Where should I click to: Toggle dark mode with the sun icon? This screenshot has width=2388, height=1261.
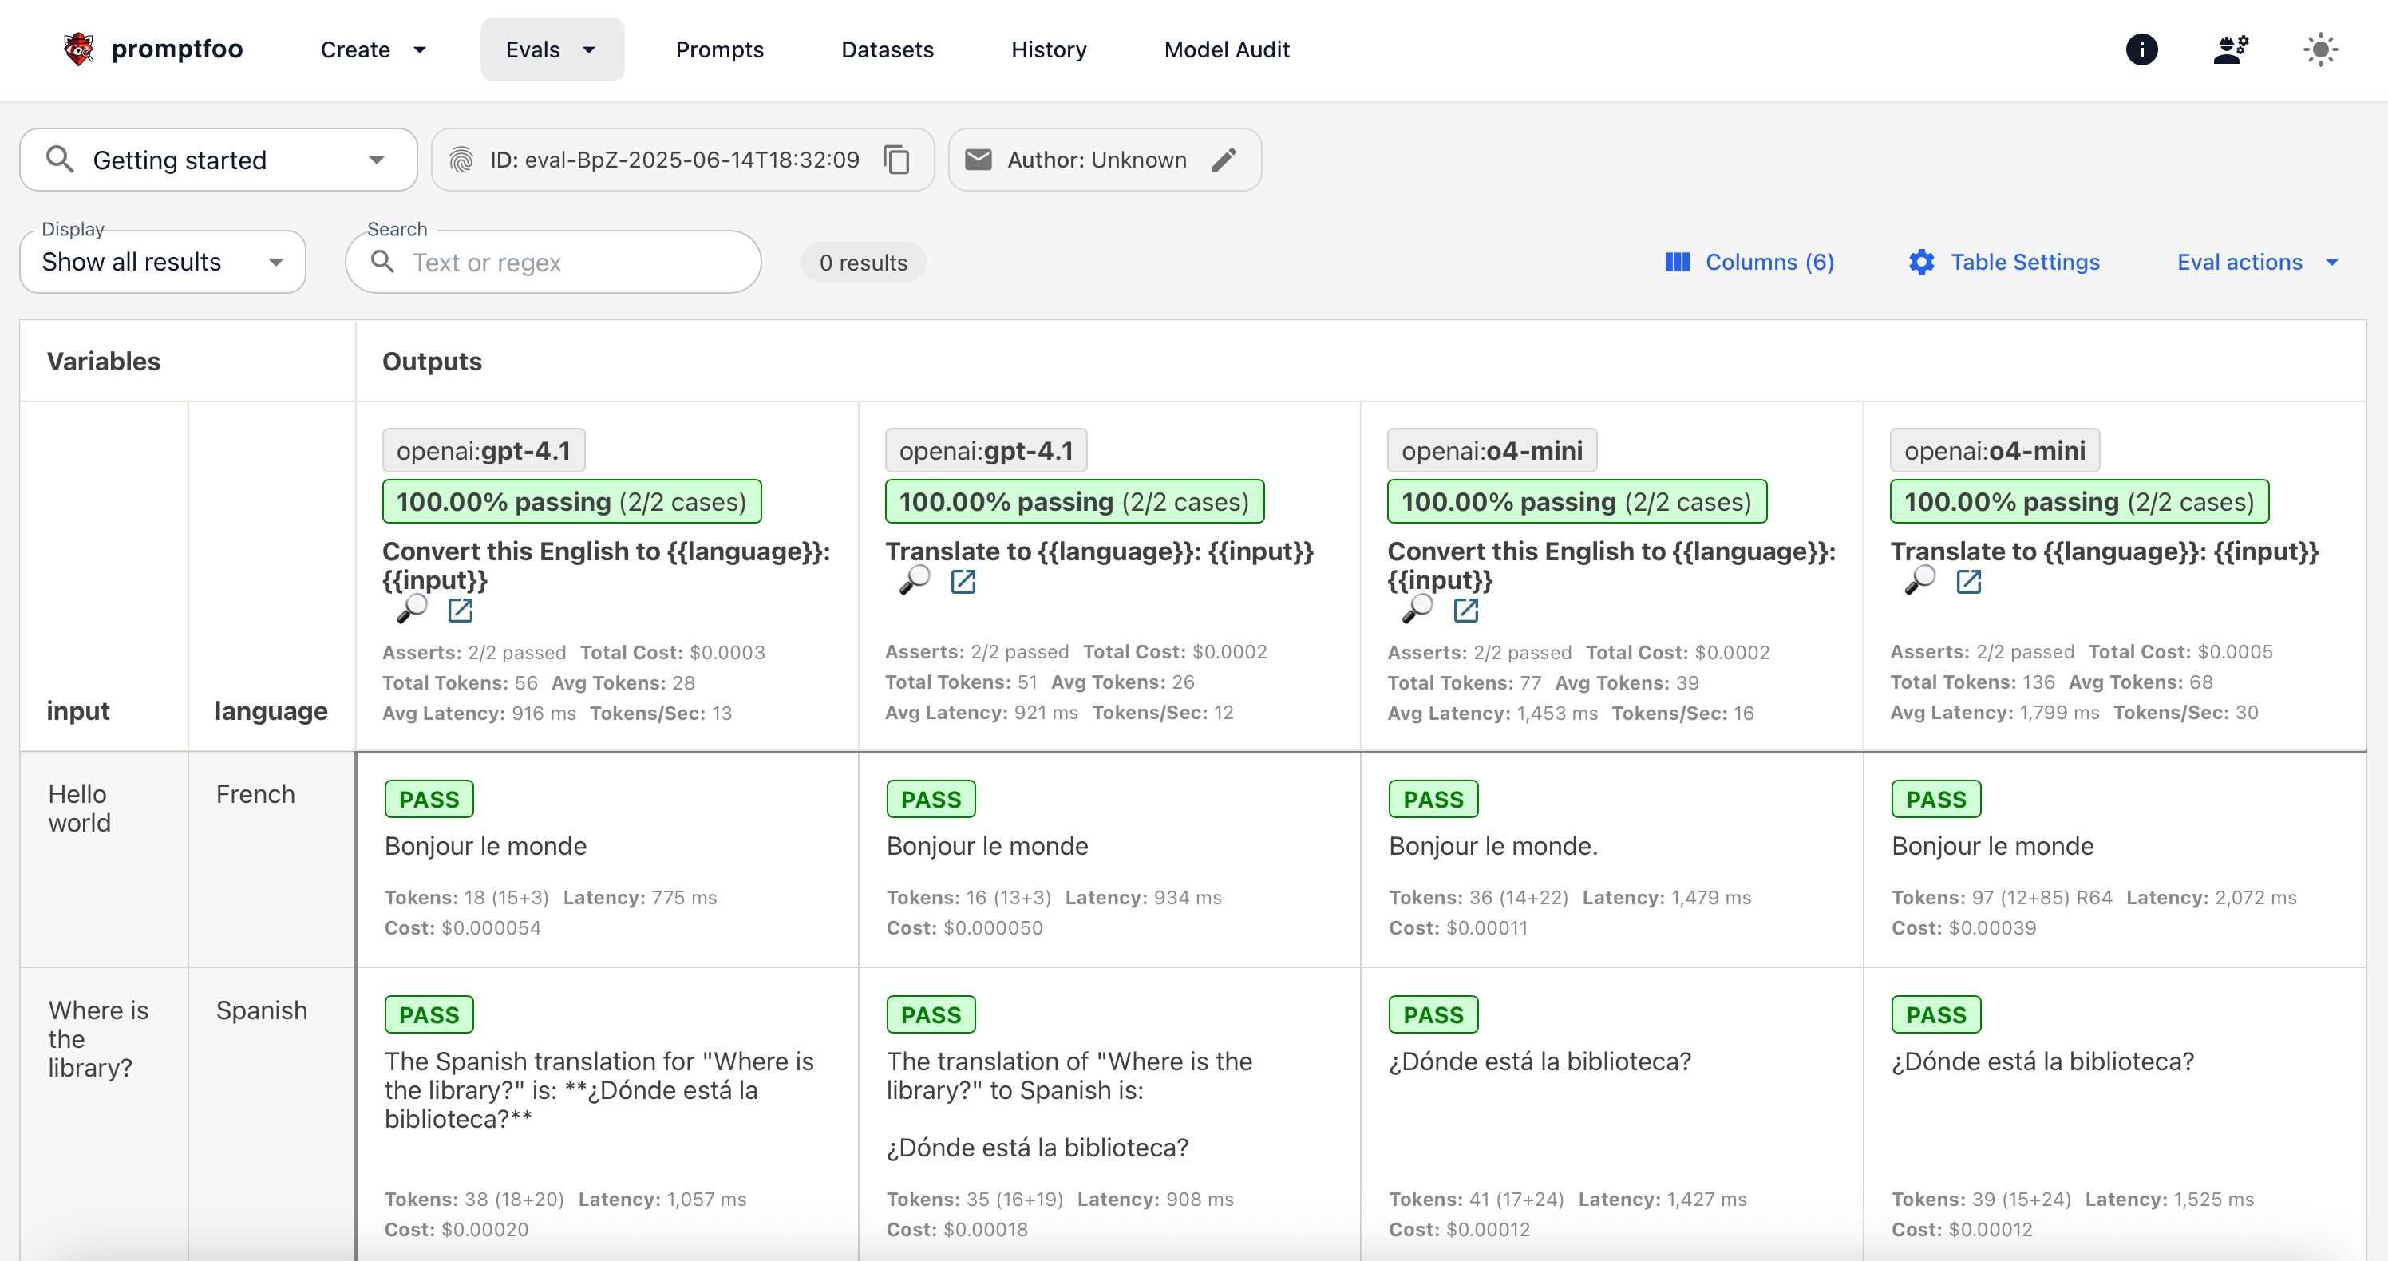tap(2319, 49)
